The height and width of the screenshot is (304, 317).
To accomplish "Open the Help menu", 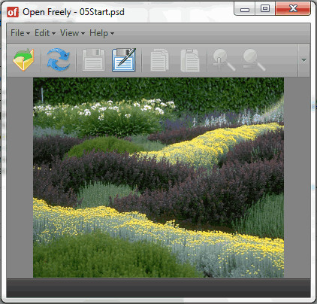I will click(101, 33).
